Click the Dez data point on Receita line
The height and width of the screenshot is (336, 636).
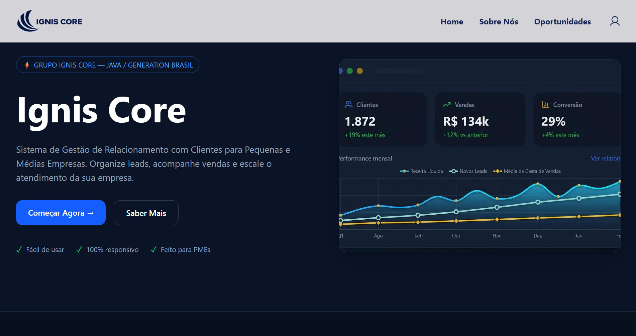[538, 184]
